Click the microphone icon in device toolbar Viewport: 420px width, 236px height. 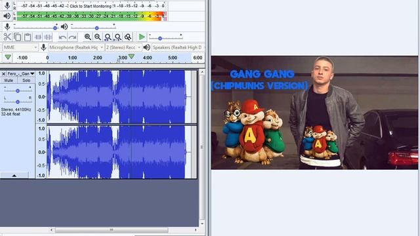tap(43, 47)
